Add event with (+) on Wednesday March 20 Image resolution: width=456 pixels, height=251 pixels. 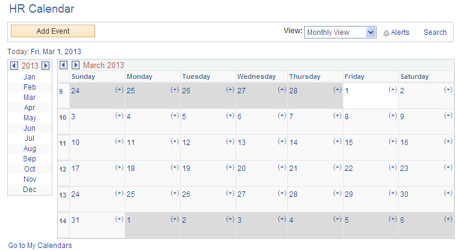(x=282, y=167)
